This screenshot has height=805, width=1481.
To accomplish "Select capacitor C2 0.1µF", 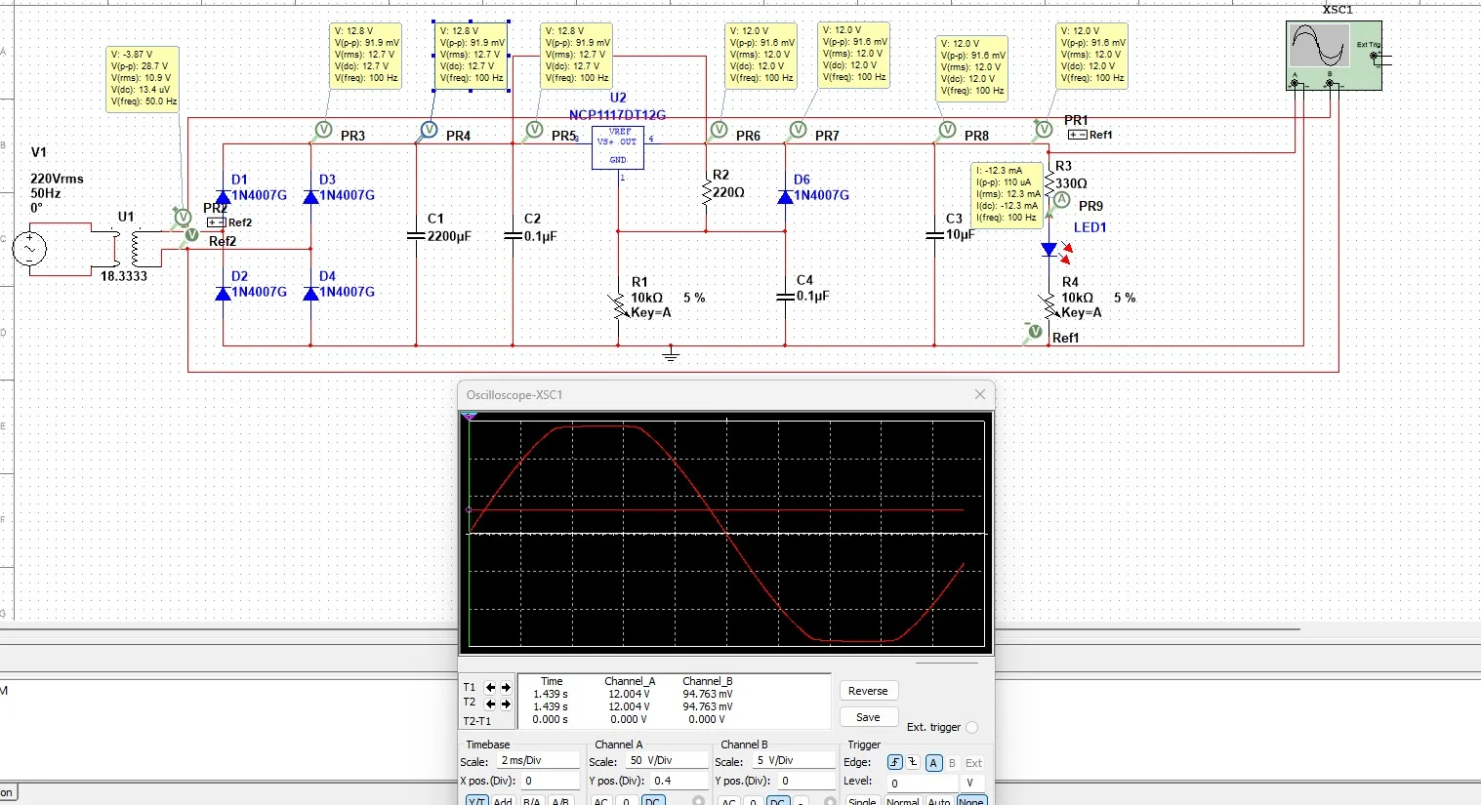I will 513,235.
